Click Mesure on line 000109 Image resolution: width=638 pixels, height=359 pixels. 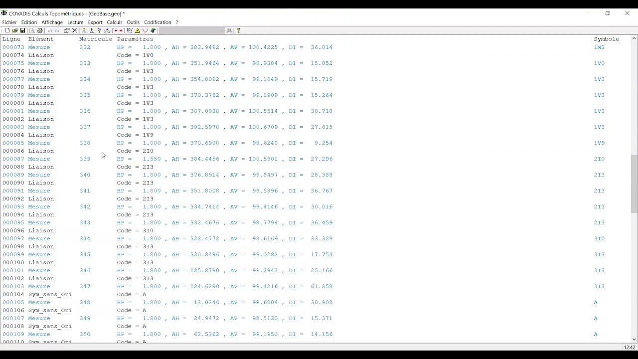(39, 335)
